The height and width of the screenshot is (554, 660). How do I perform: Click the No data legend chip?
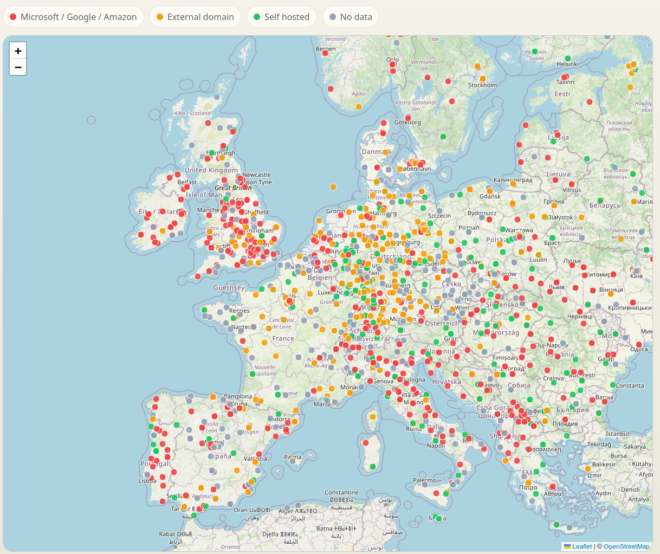(351, 17)
